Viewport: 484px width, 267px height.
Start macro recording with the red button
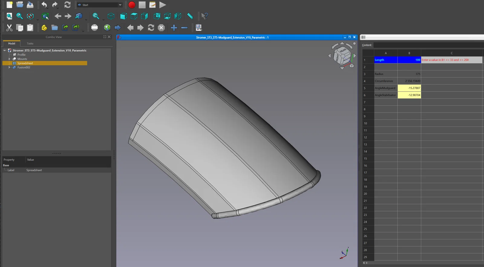tap(132, 5)
